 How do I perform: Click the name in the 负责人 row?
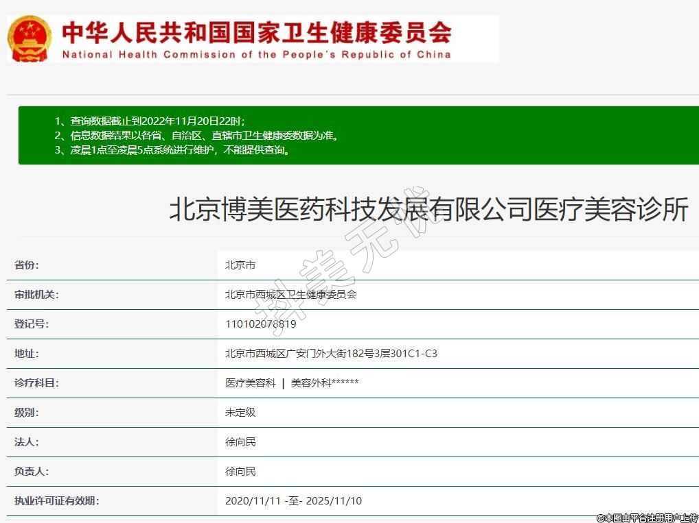[x=240, y=472]
